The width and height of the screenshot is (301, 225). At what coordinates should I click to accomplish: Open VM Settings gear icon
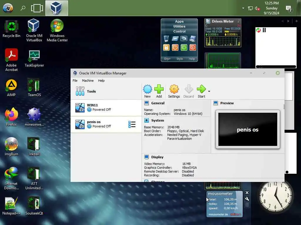click(x=174, y=91)
